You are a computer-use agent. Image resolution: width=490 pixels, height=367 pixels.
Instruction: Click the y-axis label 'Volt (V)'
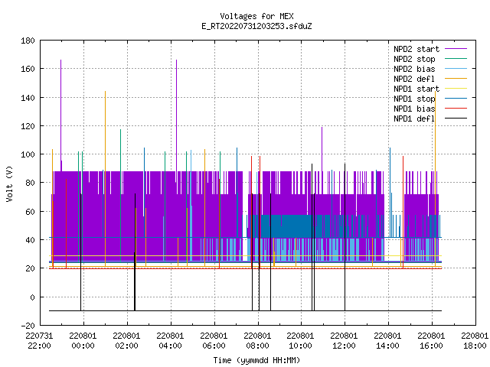[x=10, y=183]
